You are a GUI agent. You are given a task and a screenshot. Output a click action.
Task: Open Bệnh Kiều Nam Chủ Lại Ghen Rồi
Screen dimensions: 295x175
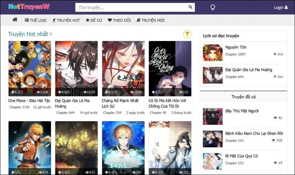(x=254, y=133)
